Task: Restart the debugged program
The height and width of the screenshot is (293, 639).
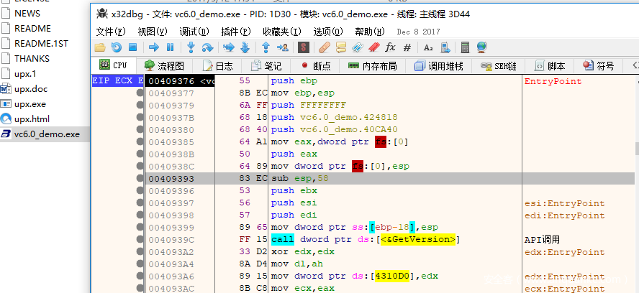Action: 117,47
